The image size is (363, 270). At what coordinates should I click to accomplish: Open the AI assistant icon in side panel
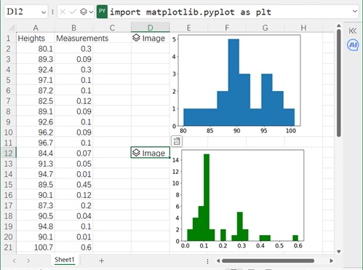coord(353,45)
